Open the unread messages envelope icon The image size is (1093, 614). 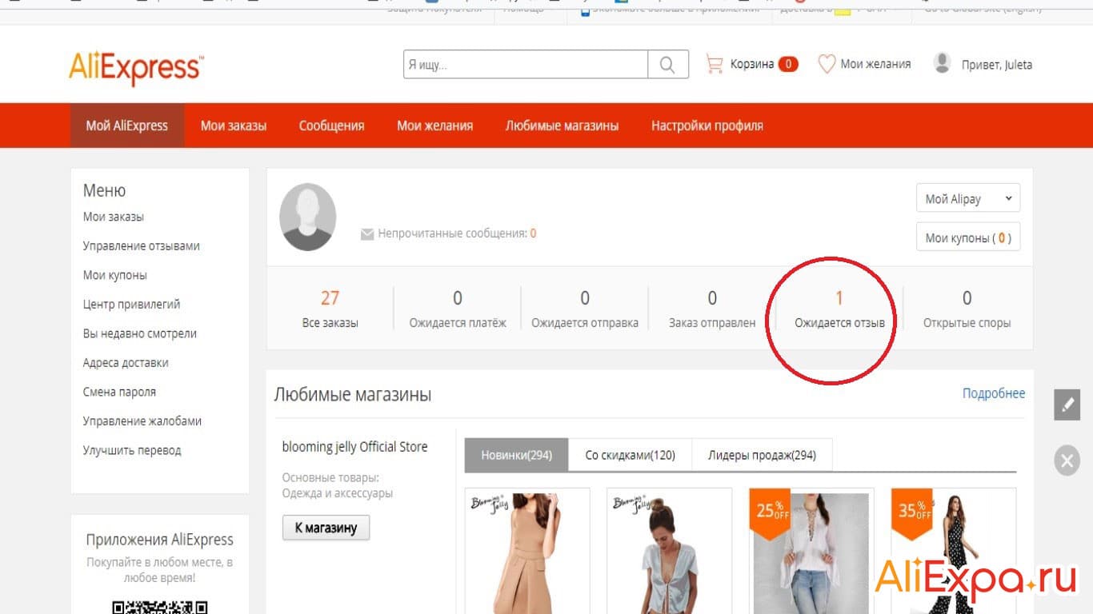click(x=367, y=233)
